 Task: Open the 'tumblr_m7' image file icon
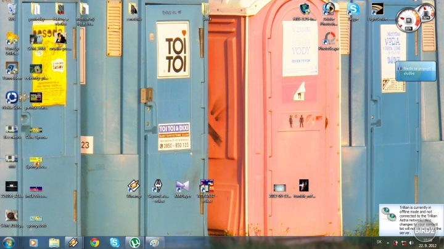[304, 189]
